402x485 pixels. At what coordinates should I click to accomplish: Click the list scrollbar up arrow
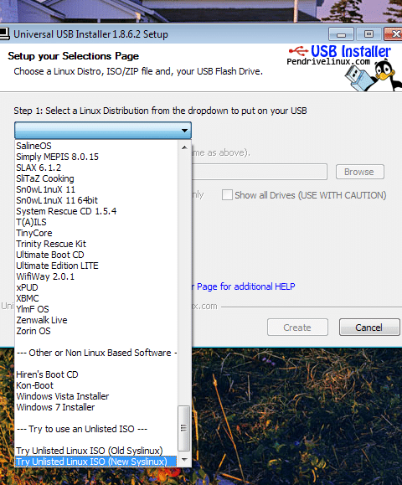(184, 147)
